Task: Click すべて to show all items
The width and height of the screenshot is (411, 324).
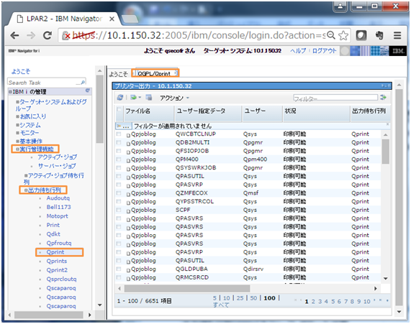Action: point(221,305)
